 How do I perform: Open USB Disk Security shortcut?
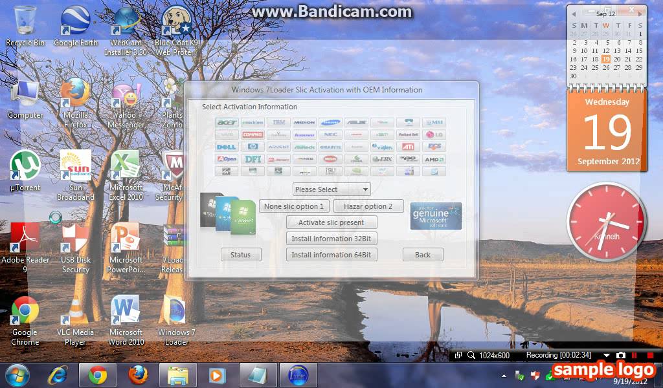(x=76, y=248)
